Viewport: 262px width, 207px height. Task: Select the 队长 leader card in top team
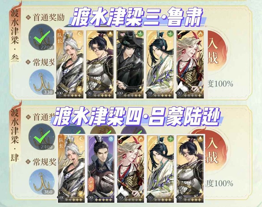point(70,64)
